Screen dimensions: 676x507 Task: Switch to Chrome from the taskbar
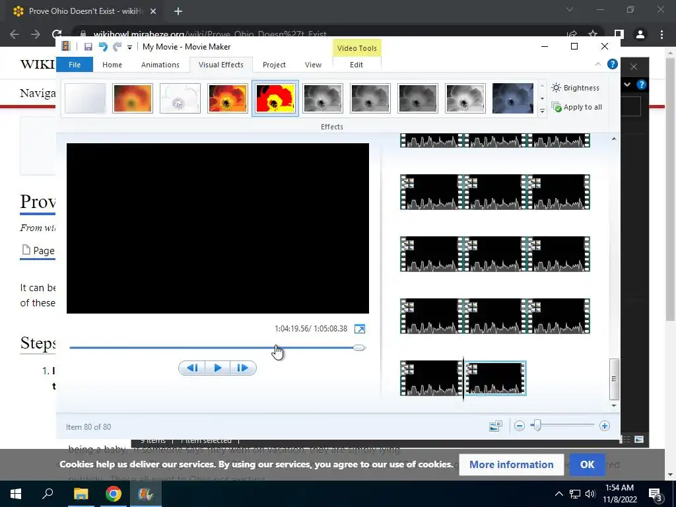(114, 494)
